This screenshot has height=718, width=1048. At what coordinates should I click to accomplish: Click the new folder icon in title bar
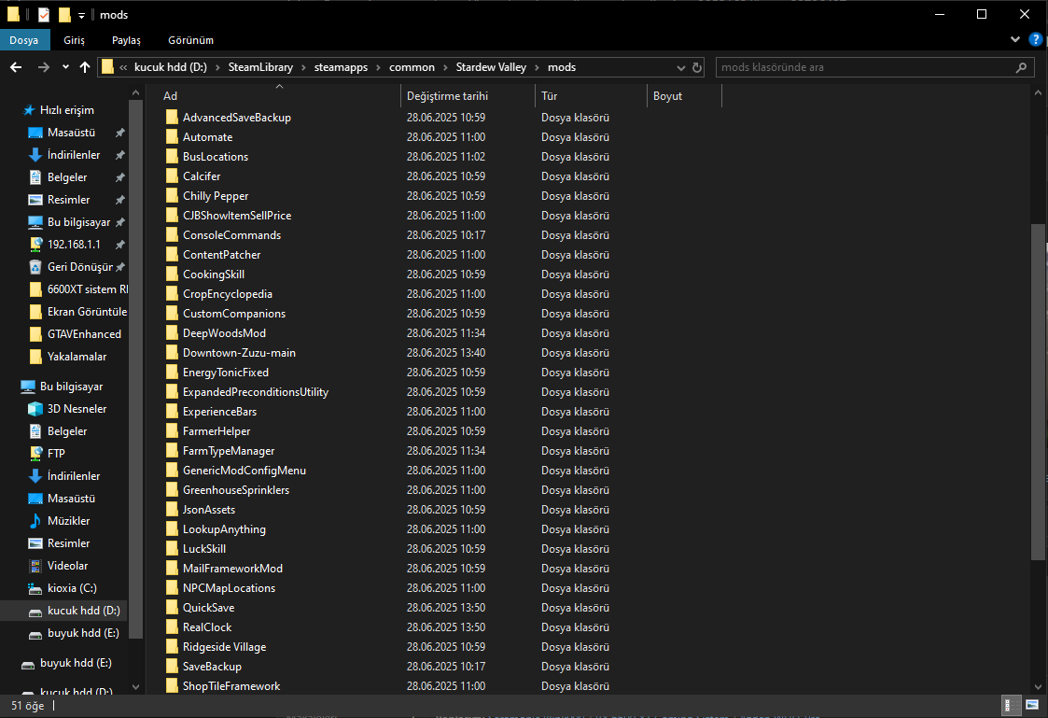click(x=64, y=14)
